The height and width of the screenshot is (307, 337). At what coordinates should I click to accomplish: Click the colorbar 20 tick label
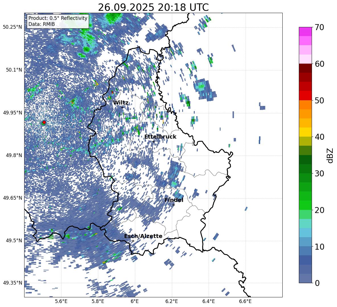click(319, 210)
